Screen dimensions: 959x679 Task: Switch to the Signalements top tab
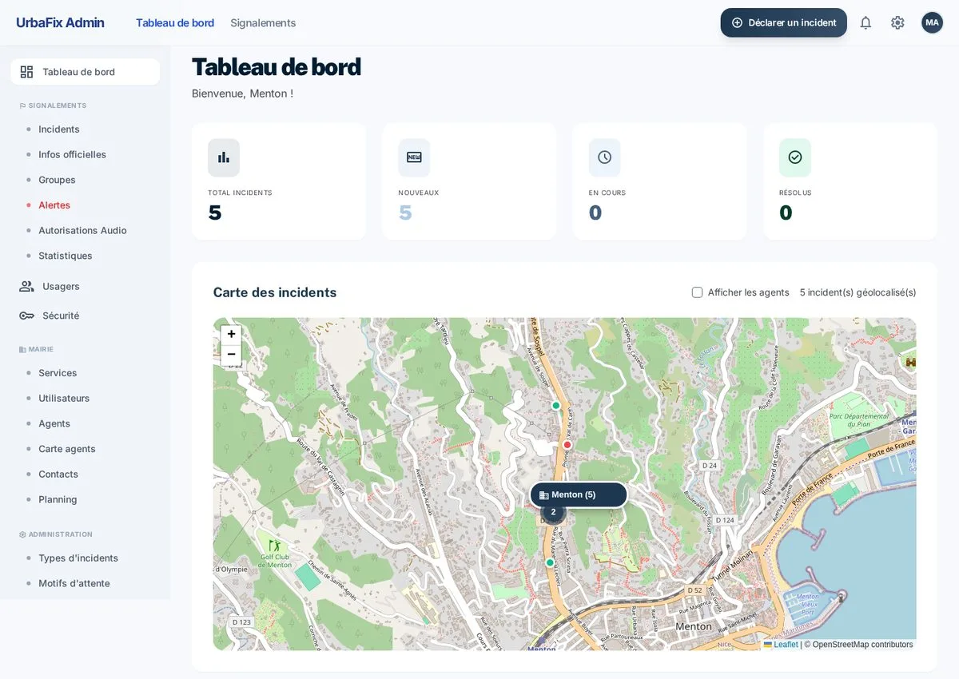(x=263, y=22)
